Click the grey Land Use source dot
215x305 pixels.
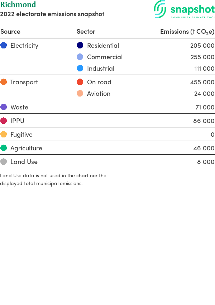coord(4,161)
